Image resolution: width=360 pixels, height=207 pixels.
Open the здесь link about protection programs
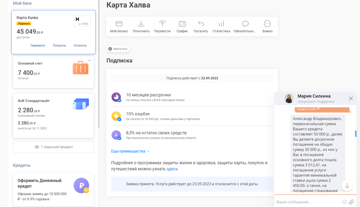(x=172, y=169)
